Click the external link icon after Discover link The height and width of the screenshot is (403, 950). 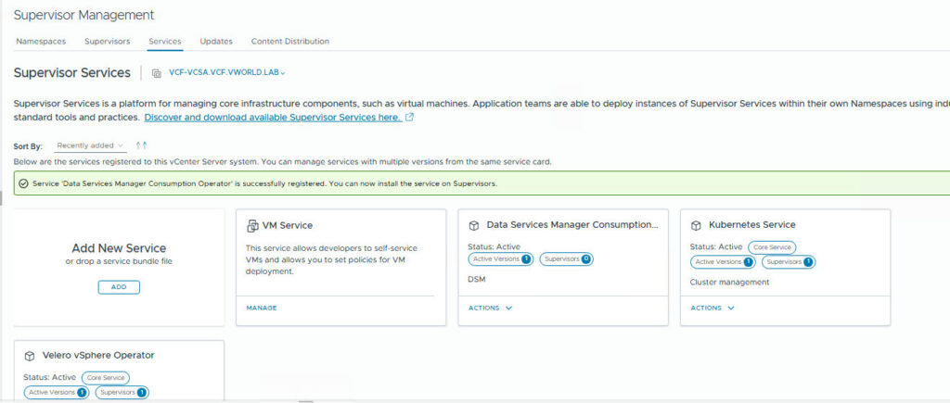409,118
